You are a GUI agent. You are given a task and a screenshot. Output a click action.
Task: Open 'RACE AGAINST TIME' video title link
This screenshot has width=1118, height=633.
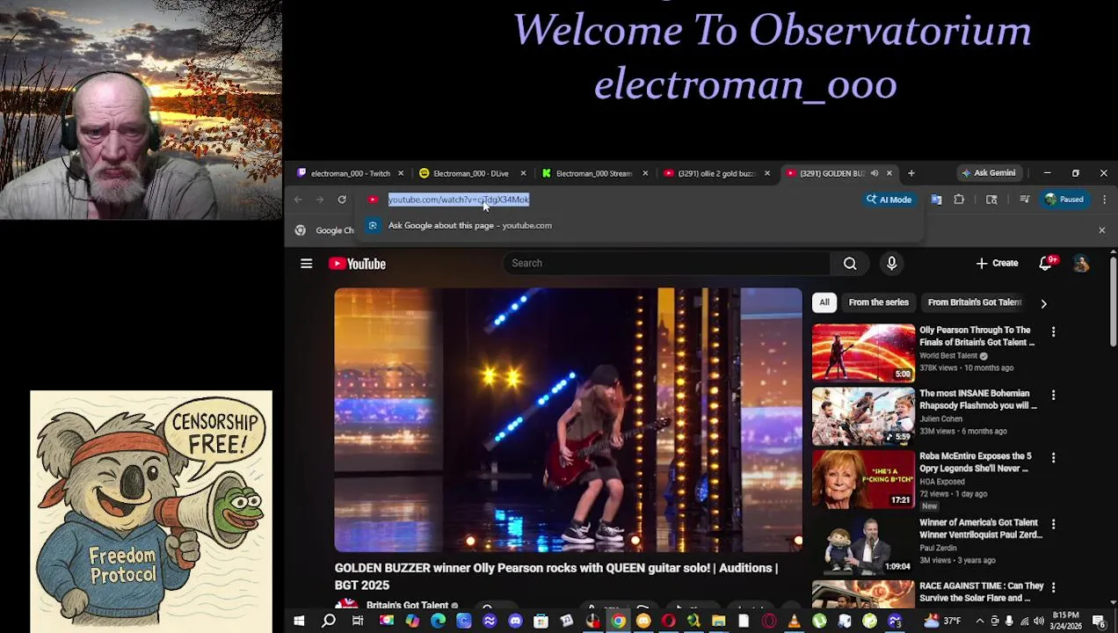pos(981,592)
